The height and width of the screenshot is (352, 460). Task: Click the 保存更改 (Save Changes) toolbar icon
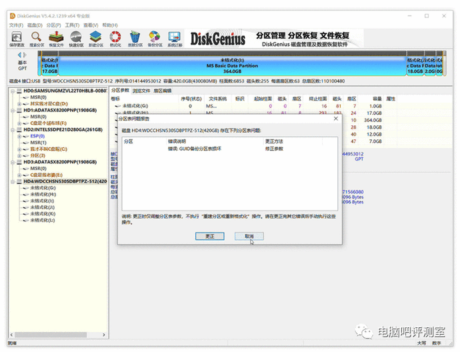click(x=17, y=38)
